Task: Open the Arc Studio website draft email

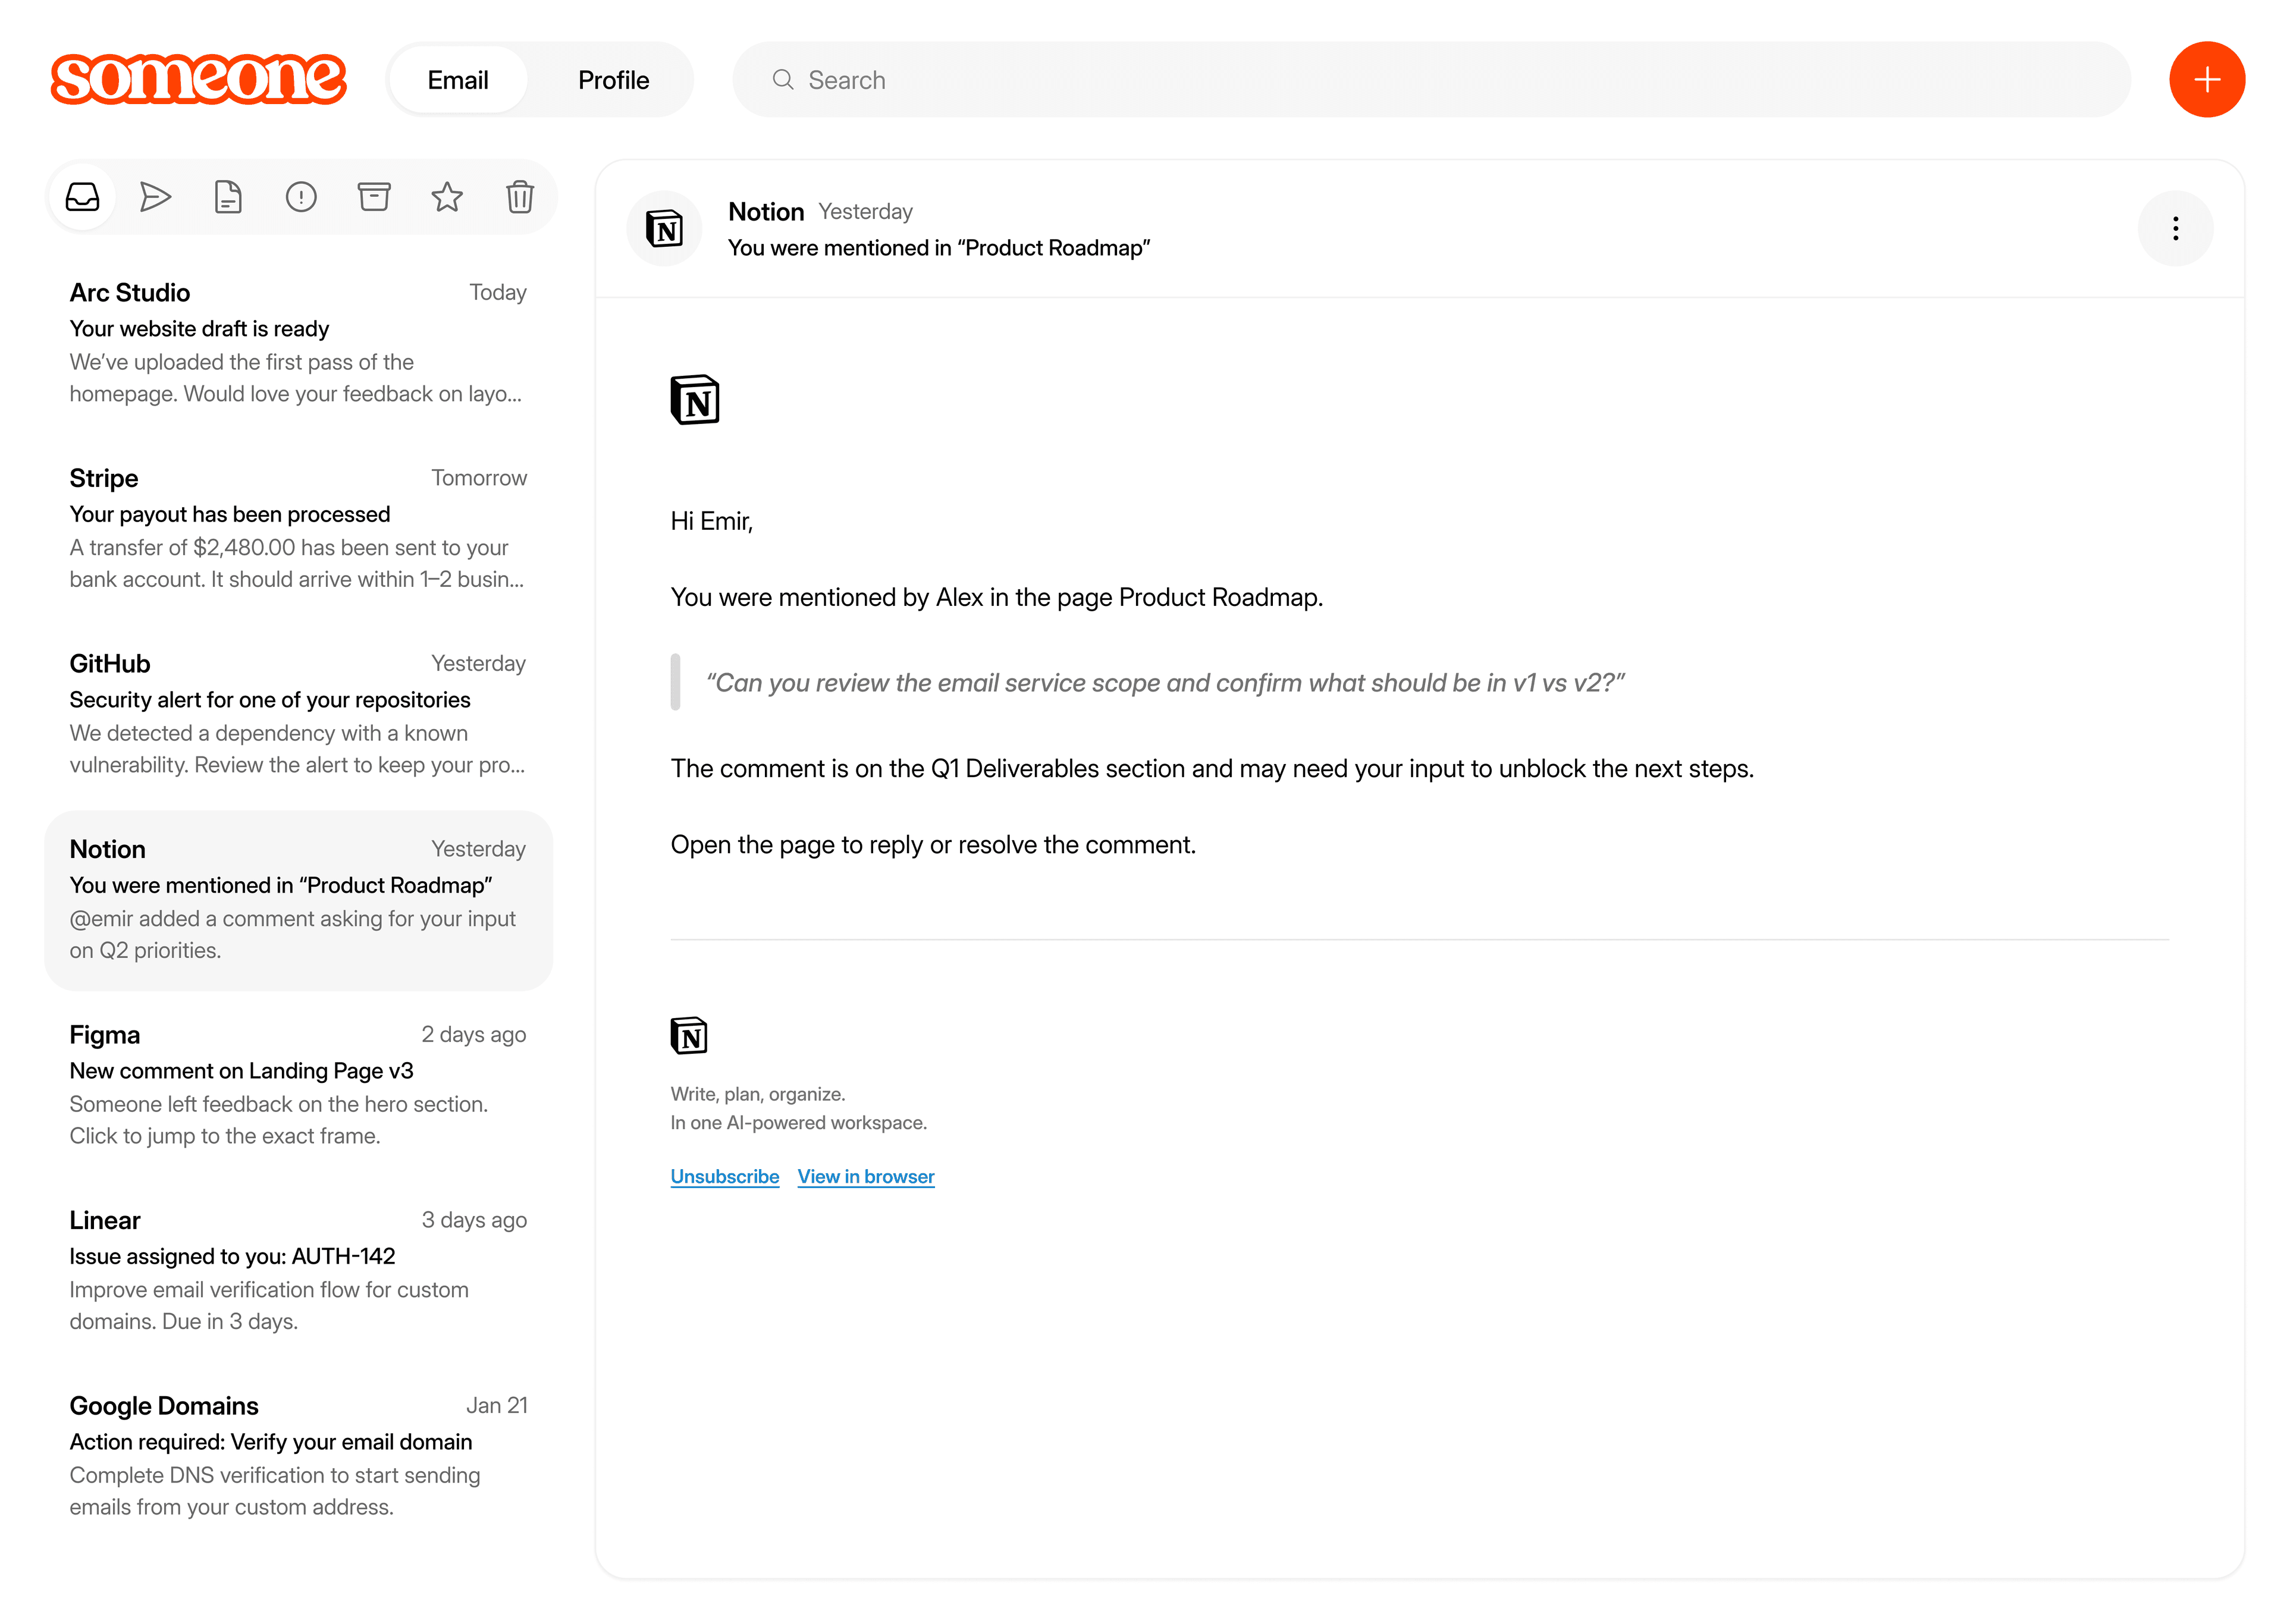Action: tap(298, 343)
